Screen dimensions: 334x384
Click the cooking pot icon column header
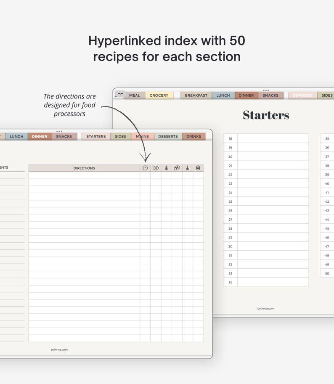(198, 168)
